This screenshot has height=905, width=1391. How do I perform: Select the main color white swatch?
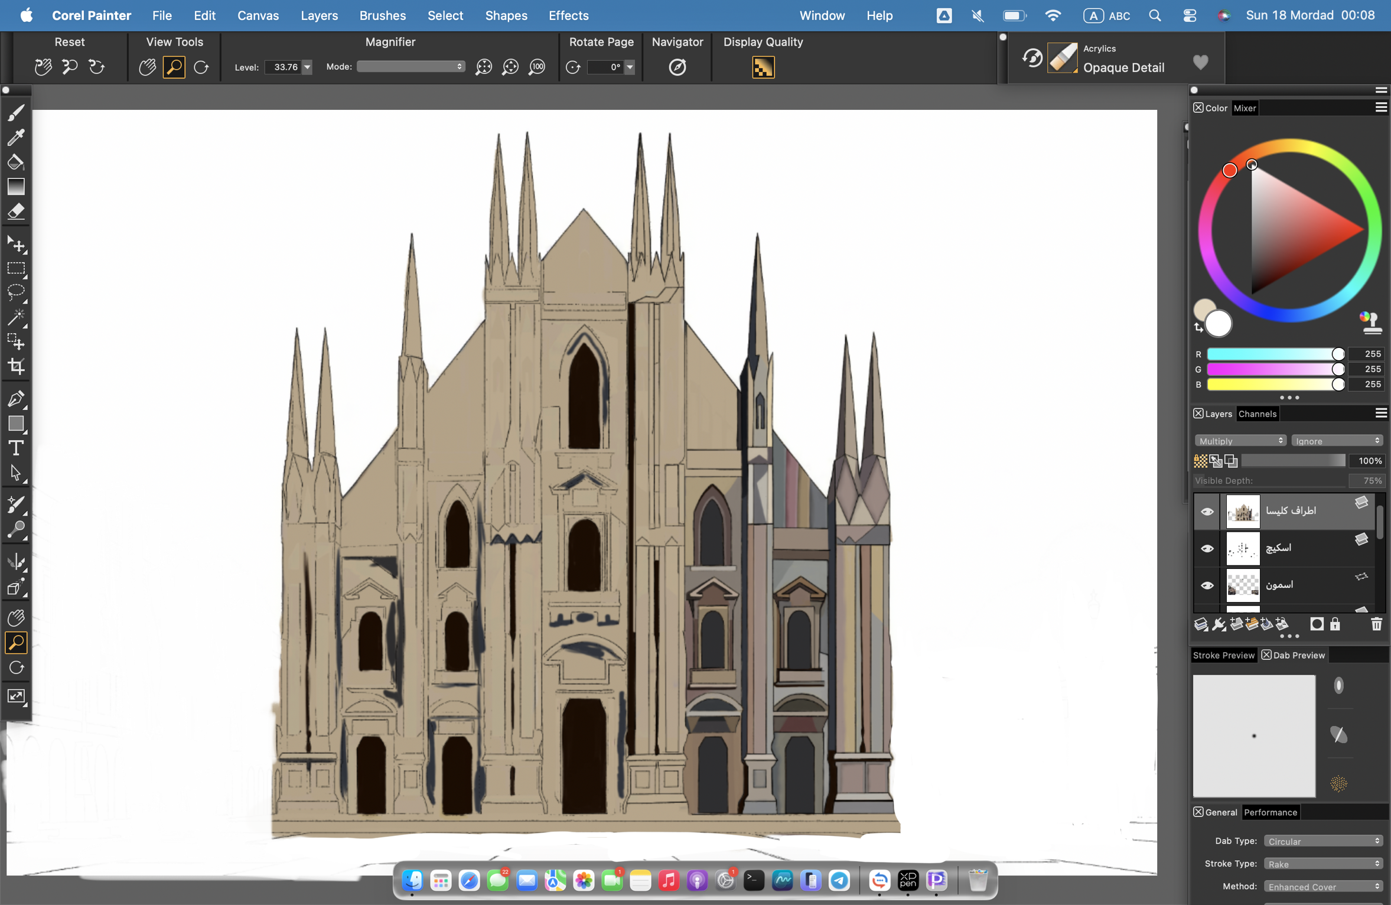1218,323
